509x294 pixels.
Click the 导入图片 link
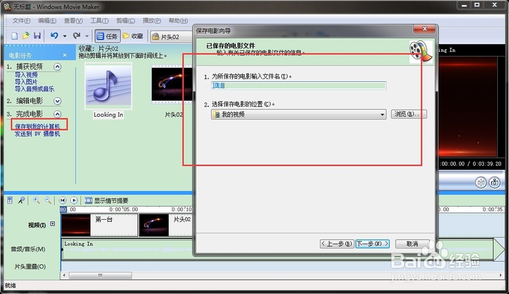(26, 82)
